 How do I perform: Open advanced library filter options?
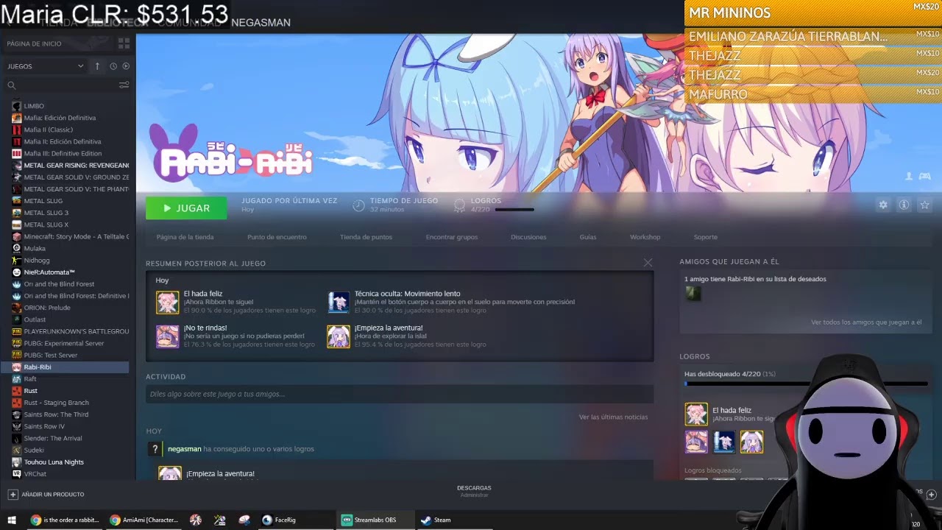tap(124, 85)
